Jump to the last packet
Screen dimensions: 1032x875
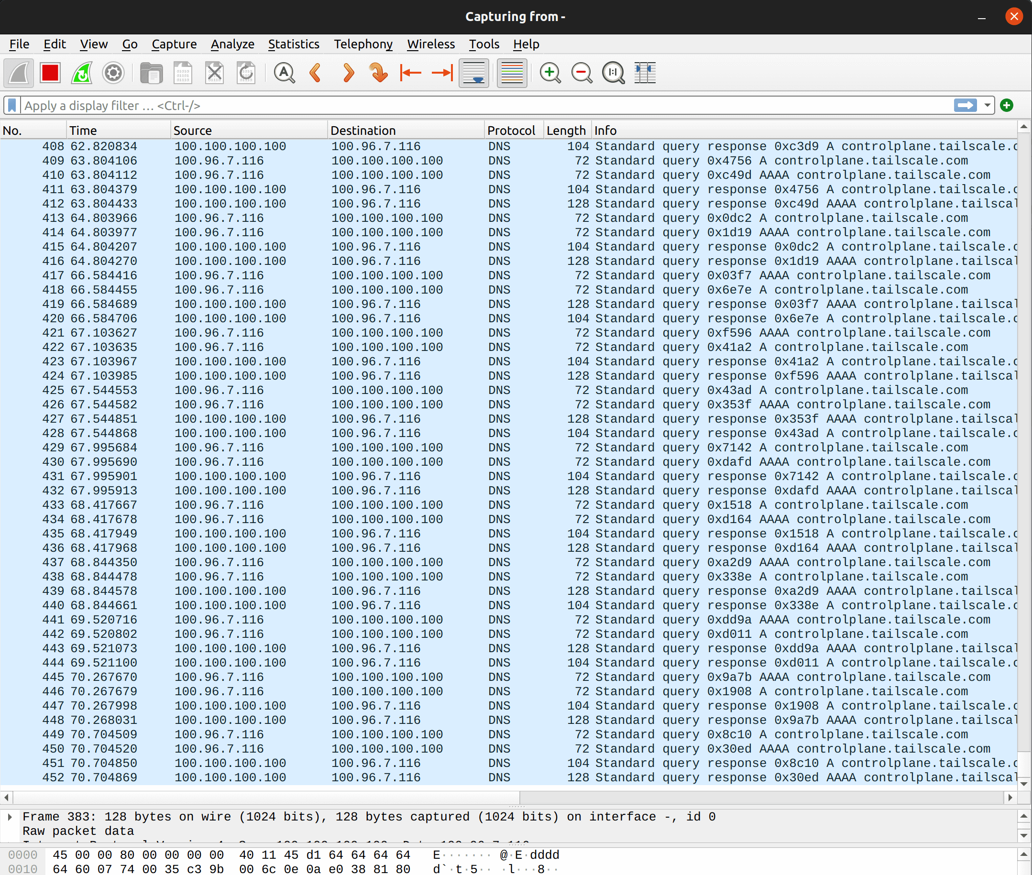[x=442, y=73]
